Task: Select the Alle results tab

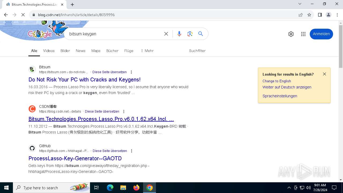Action: [x=34, y=51]
